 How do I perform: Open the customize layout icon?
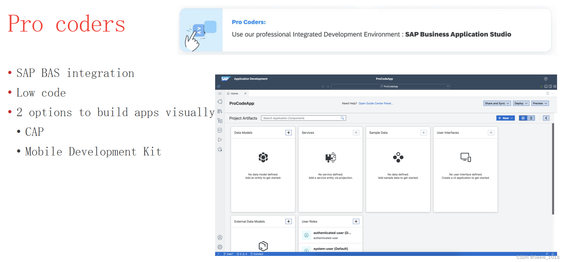(555, 86)
